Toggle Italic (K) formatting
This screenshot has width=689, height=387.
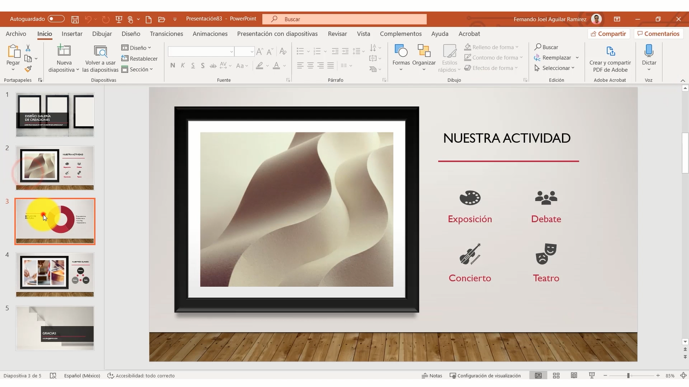[183, 65]
